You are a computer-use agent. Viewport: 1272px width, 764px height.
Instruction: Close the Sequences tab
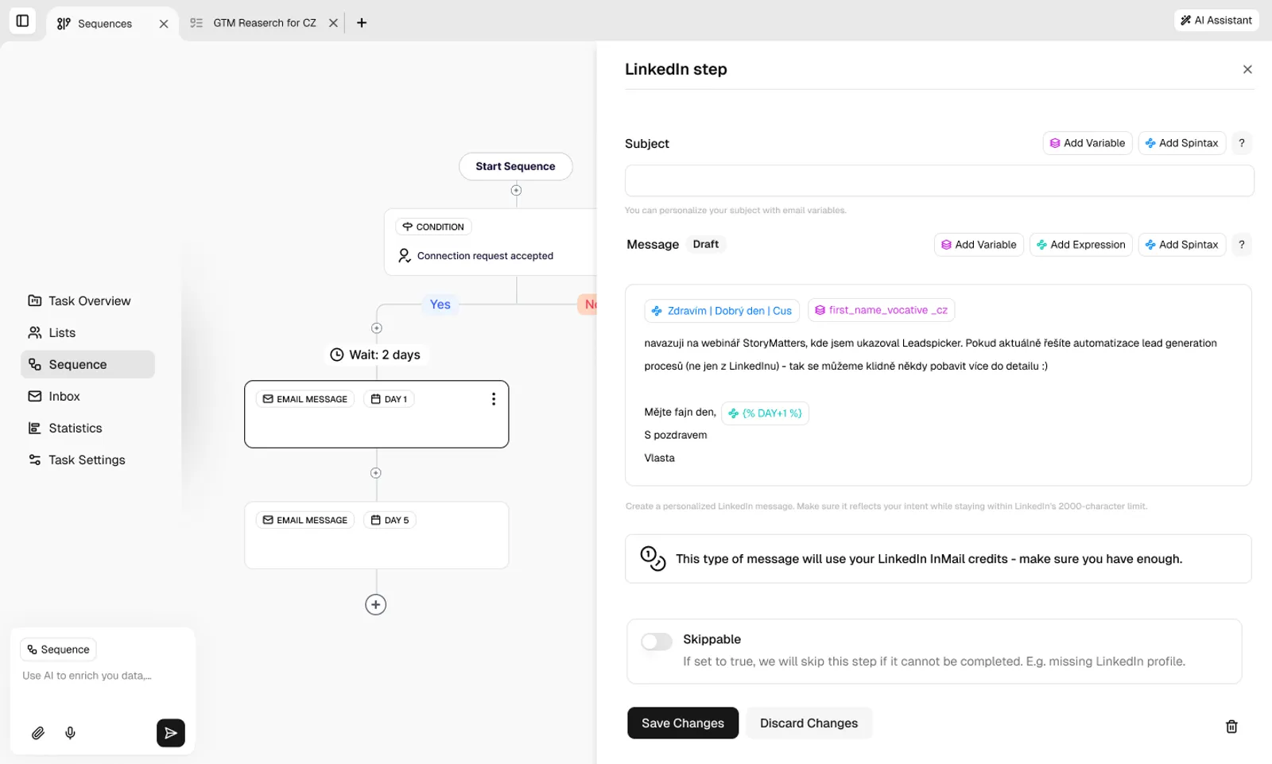(164, 24)
